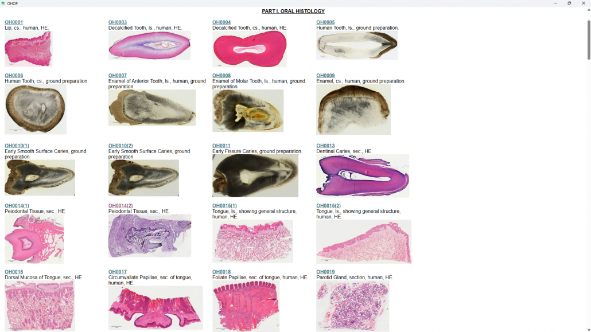Open the OH0006 Human Tooth link
591x332 pixels.
pyautogui.click(x=14, y=75)
